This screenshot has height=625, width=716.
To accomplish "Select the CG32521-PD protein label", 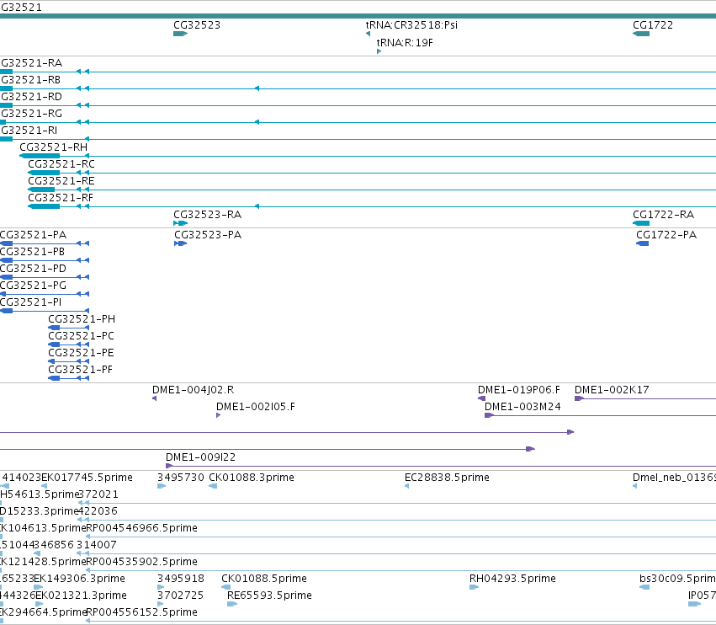I will (34, 269).
